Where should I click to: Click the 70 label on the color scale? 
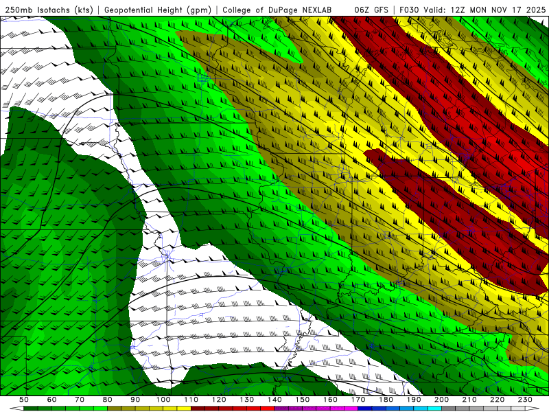coord(80,400)
